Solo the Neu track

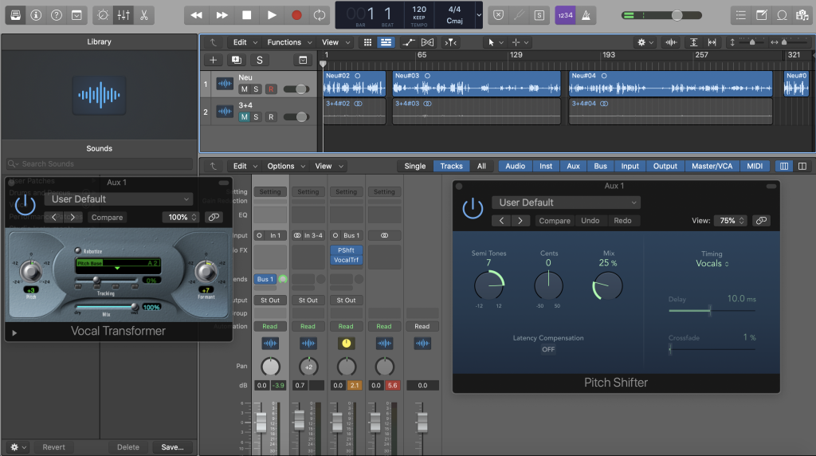pyautogui.click(x=256, y=89)
